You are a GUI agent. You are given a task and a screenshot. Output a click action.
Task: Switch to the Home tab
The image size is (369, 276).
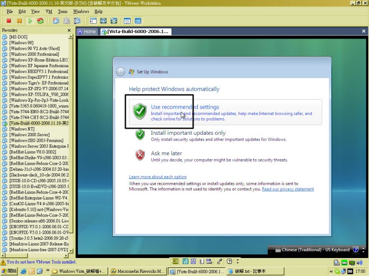pyautogui.click(x=87, y=31)
